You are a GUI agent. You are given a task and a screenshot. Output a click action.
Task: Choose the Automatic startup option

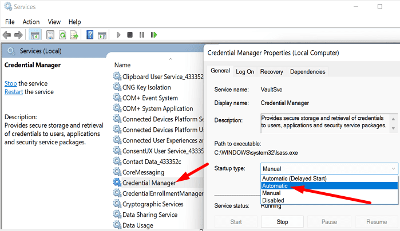tap(329, 186)
